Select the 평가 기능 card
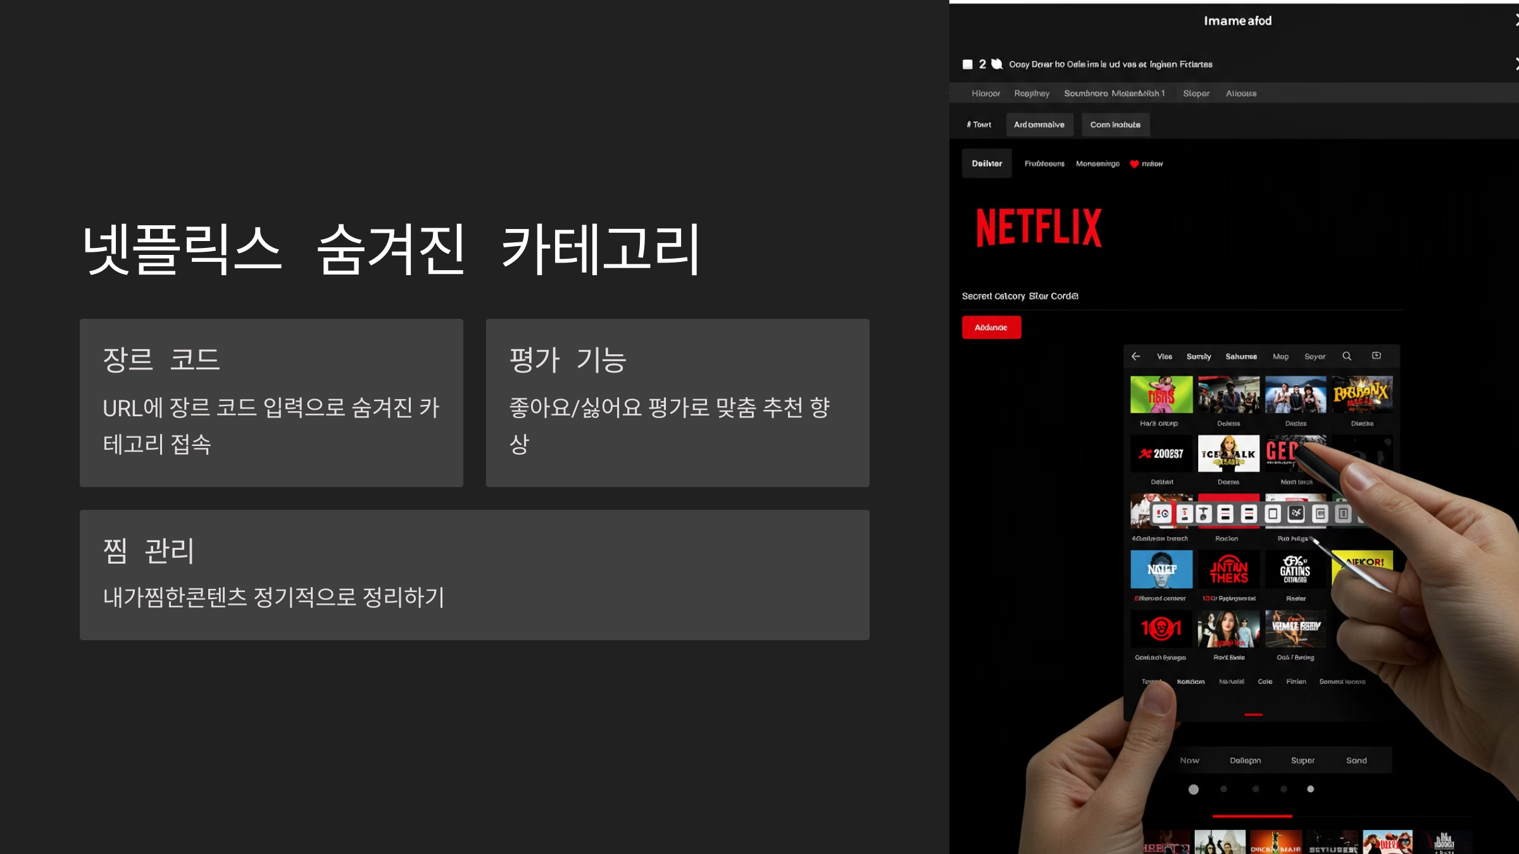 pos(678,403)
